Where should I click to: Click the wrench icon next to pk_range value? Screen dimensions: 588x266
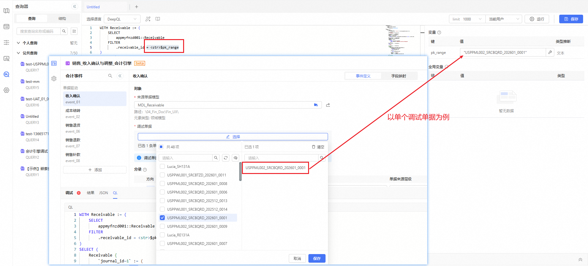coord(550,53)
